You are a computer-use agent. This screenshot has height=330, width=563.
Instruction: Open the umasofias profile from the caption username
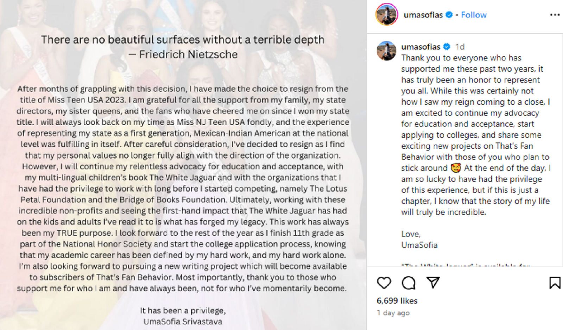(420, 47)
